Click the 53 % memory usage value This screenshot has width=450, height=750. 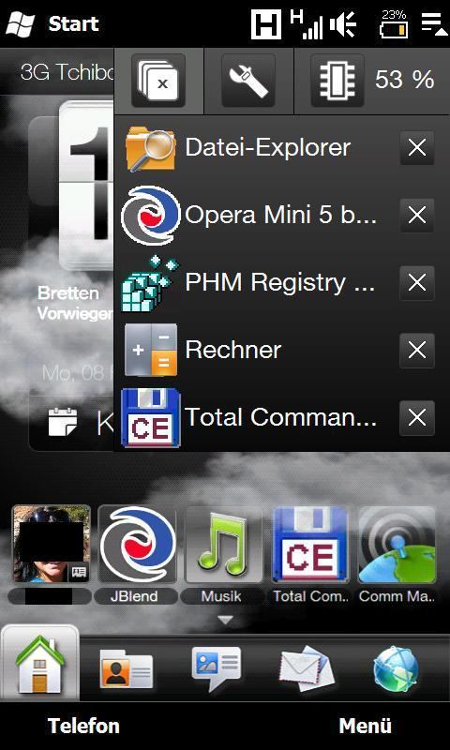pyautogui.click(x=405, y=80)
